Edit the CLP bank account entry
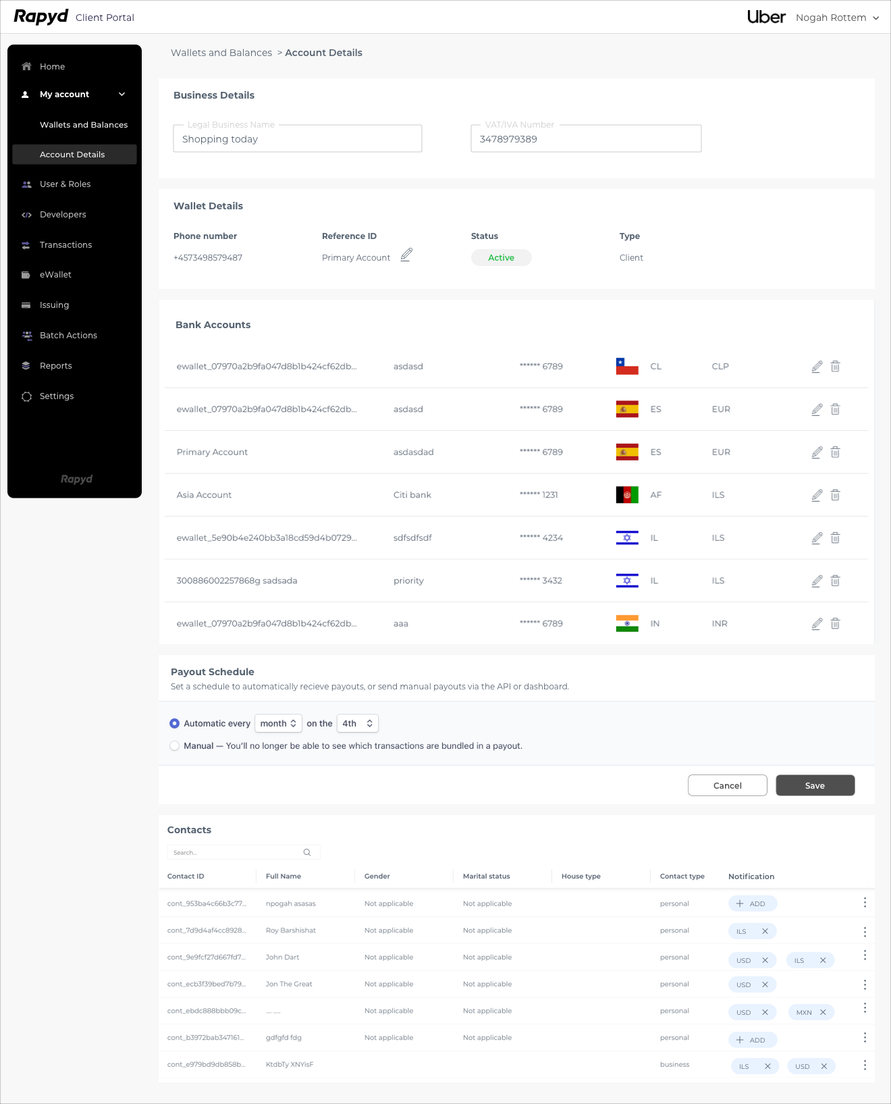This screenshot has width=891, height=1104. click(x=817, y=367)
